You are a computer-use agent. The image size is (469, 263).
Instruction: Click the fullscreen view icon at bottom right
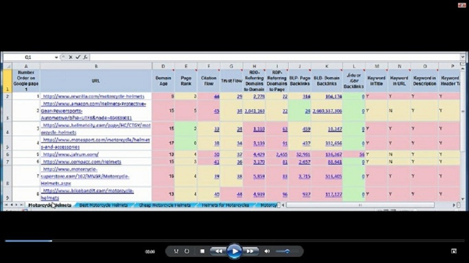[454, 251]
